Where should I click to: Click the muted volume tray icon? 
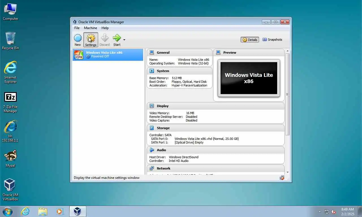pos(333,212)
